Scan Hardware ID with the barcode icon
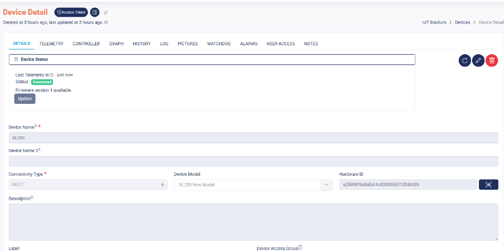504x252 pixels. 488,185
